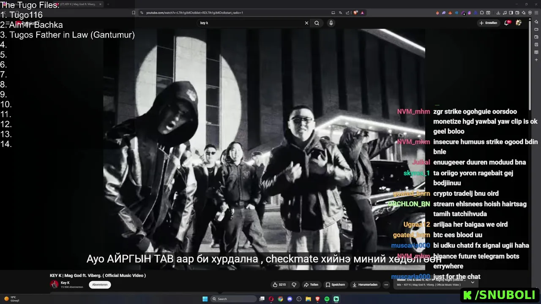
Task: Click chat message 'crypto tradelj bnu oird'
Action: click(x=466, y=193)
